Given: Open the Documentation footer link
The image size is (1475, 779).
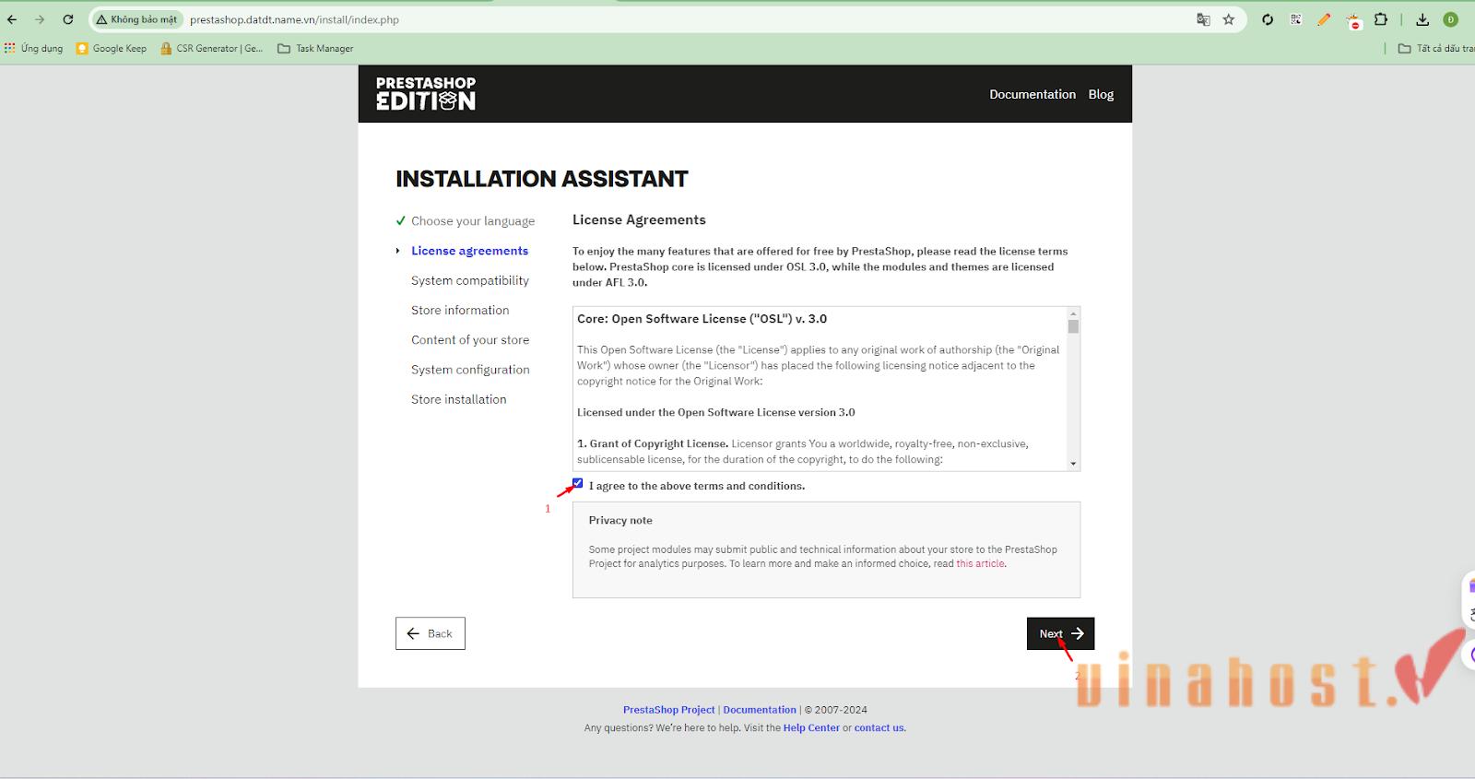Looking at the screenshot, I should point(760,710).
